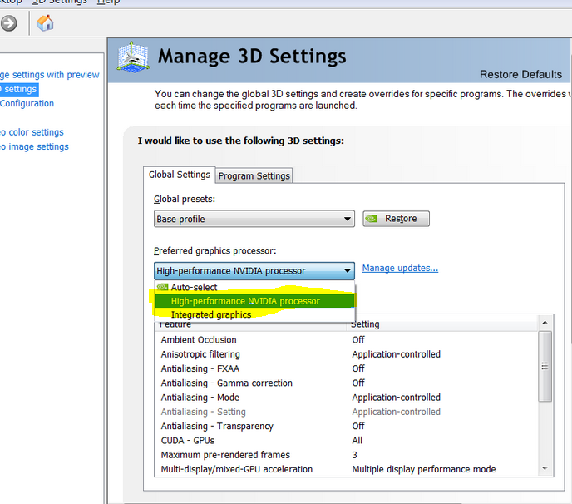
Task: Click Off value for Ambient Occlusion
Action: [x=358, y=340]
